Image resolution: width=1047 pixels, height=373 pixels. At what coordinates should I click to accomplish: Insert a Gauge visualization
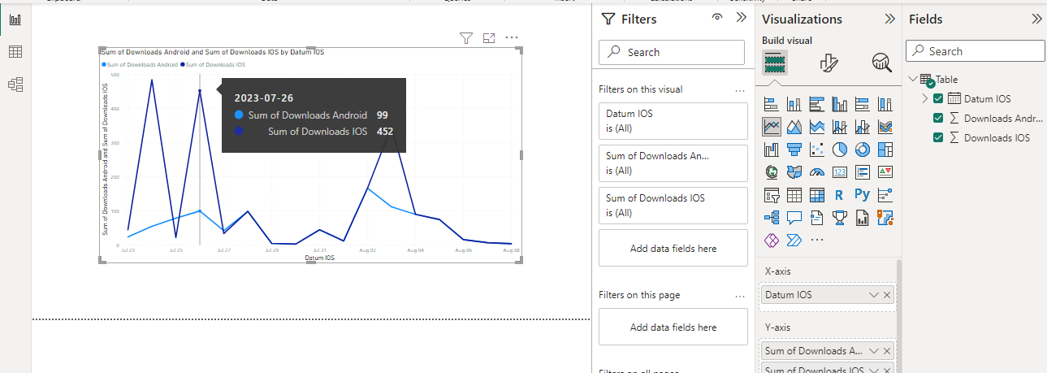[817, 172]
